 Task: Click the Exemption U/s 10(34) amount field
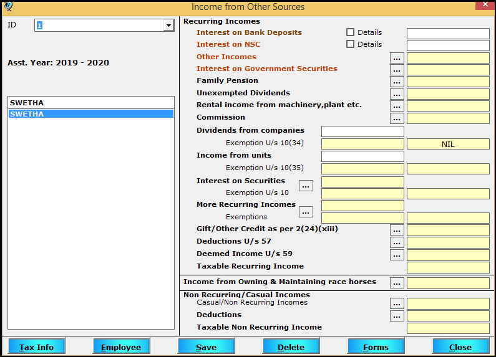(x=362, y=144)
